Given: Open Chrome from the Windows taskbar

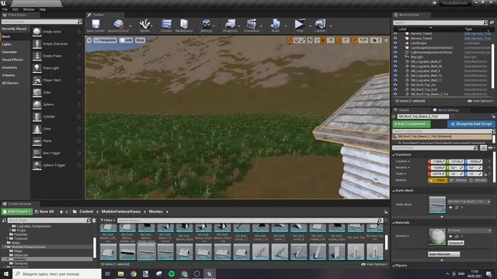Looking at the screenshot, I should point(134,274).
